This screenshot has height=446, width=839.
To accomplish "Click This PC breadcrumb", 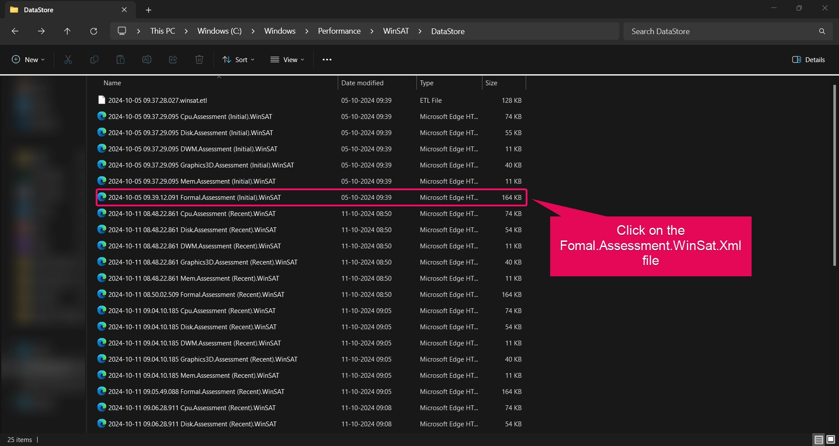I will coord(163,31).
